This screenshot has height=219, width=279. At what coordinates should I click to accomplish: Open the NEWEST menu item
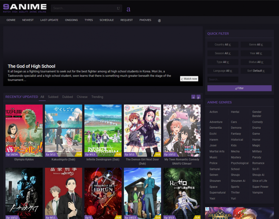coord(28,20)
